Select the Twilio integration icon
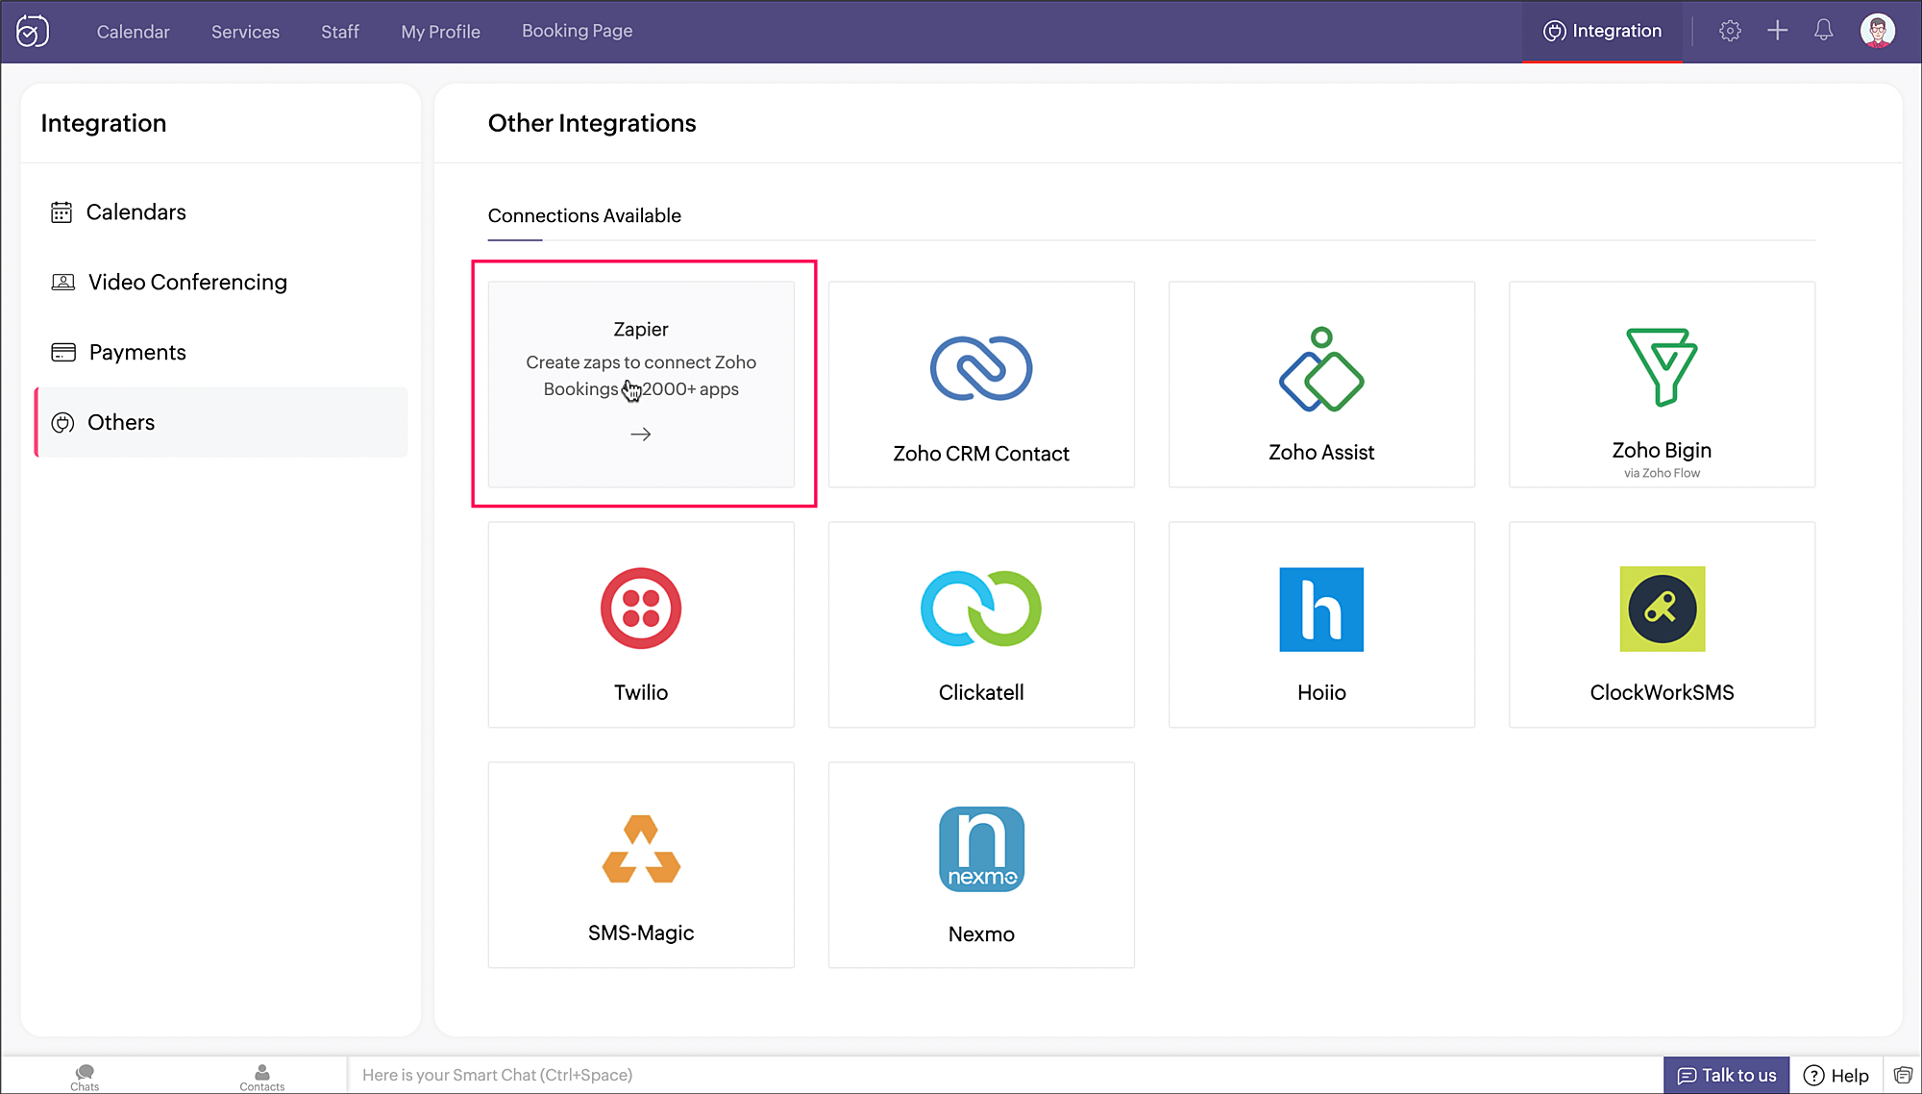 (641, 609)
